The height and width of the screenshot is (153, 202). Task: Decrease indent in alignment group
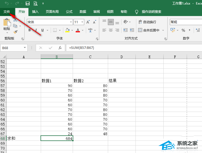click(x=126, y=30)
